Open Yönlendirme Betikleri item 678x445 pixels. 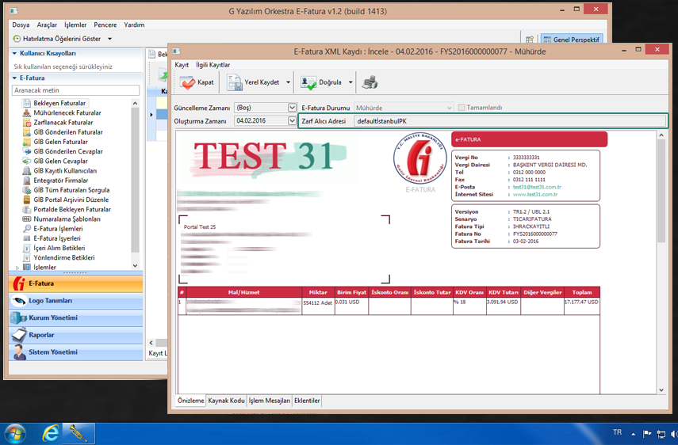(64, 257)
